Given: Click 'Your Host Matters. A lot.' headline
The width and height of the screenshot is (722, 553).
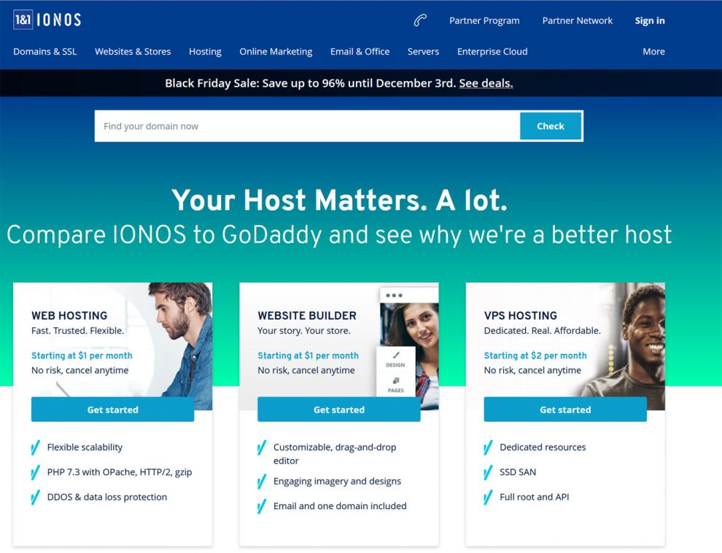Looking at the screenshot, I should point(339,200).
